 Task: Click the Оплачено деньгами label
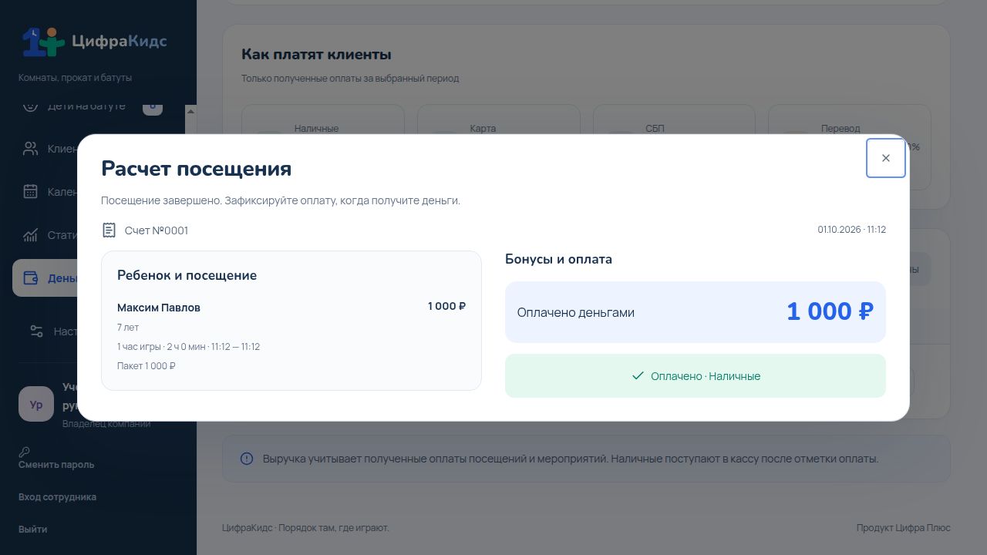pyautogui.click(x=576, y=312)
